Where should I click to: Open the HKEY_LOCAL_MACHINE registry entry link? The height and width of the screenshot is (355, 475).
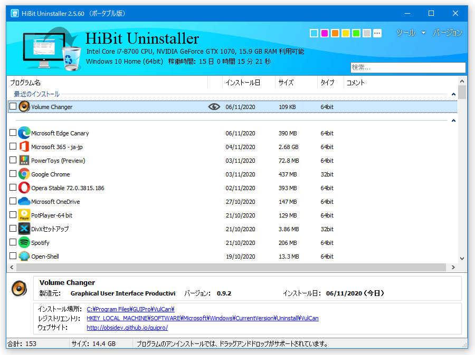[203, 318]
